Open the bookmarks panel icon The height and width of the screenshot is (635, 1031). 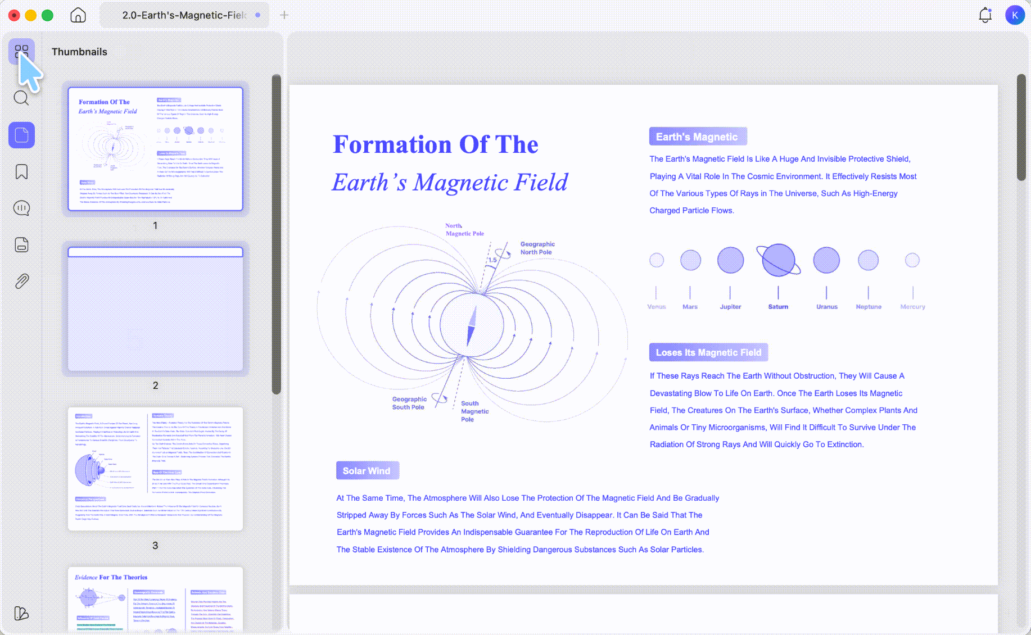pyautogui.click(x=21, y=171)
